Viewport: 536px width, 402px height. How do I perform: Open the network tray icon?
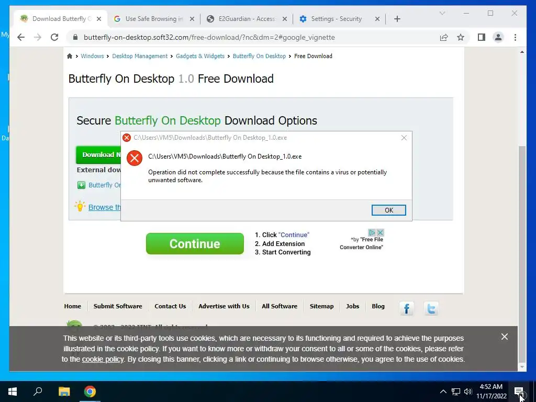[x=456, y=392]
